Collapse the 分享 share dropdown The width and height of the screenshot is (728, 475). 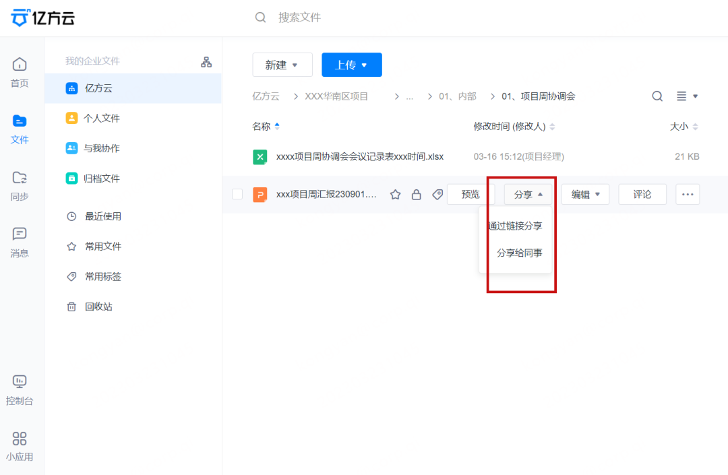pyautogui.click(x=528, y=194)
